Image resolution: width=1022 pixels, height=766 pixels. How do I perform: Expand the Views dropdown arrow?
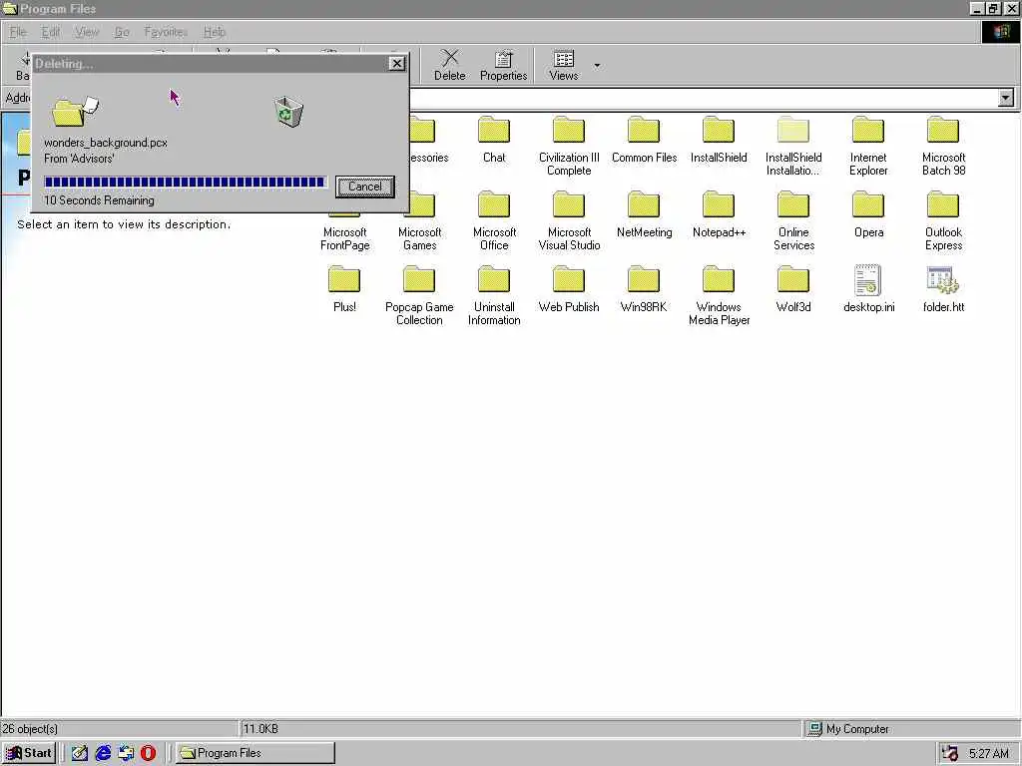click(x=597, y=65)
